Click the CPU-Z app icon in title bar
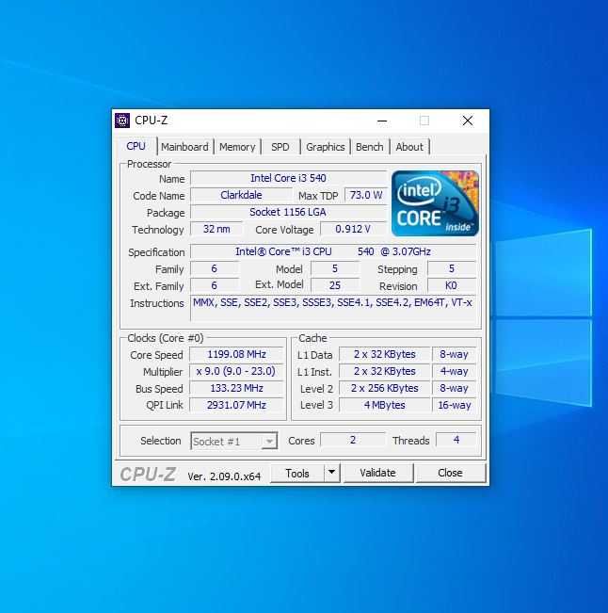Screen dimensions: 608x613 tap(122, 121)
